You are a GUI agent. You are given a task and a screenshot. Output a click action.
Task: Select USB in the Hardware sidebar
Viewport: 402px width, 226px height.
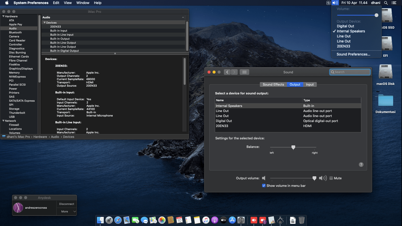click(12, 117)
